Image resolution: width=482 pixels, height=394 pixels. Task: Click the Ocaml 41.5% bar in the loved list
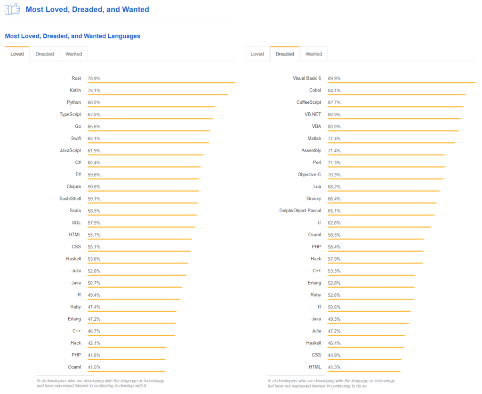click(x=126, y=371)
